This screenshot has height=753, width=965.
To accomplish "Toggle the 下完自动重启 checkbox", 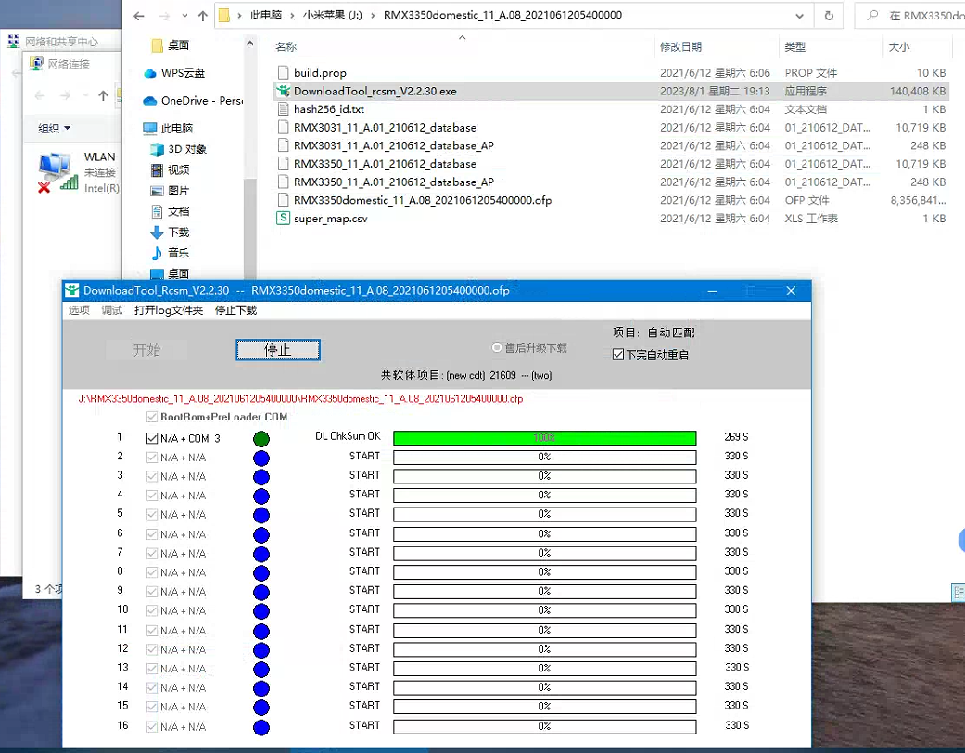I will point(618,355).
